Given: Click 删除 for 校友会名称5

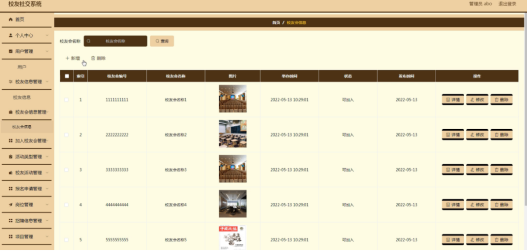Looking at the screenshot, I should [502, 240].
